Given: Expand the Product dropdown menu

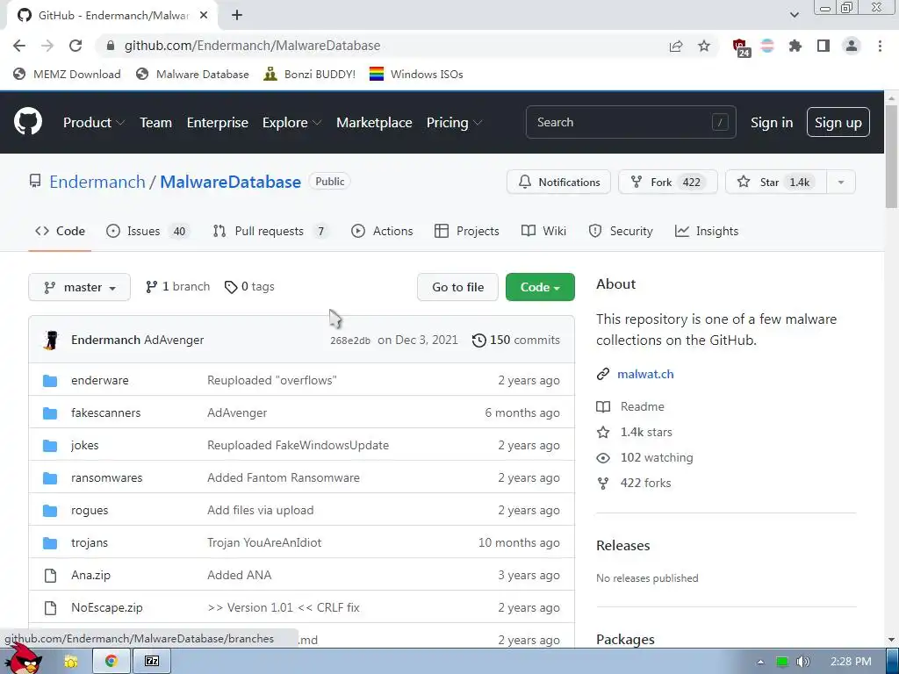Looking at the screenshot, I should pos(94,123).
